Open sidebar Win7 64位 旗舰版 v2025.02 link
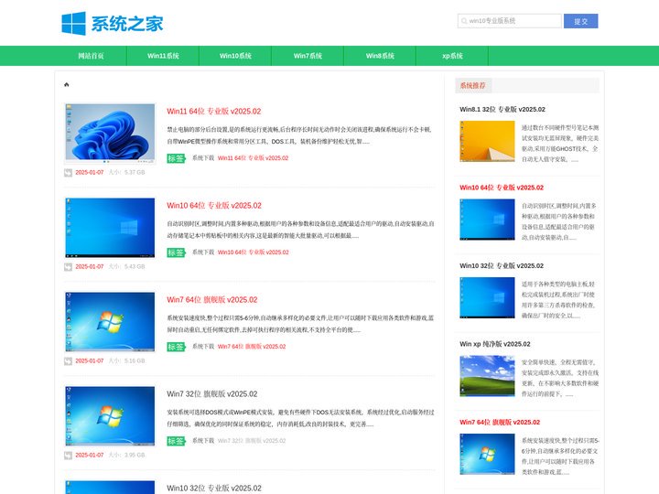 tap(500, 422)
